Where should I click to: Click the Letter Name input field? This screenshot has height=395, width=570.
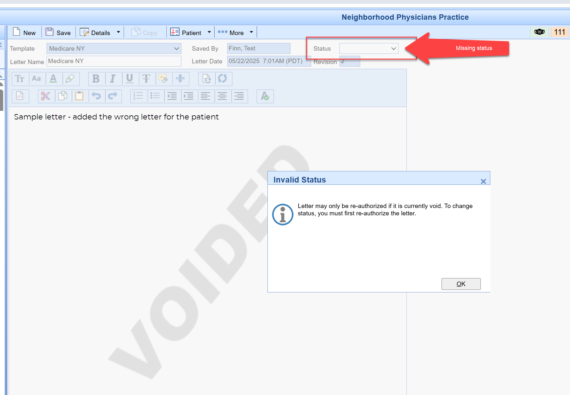pyautogui.click(x=114, y=61)
